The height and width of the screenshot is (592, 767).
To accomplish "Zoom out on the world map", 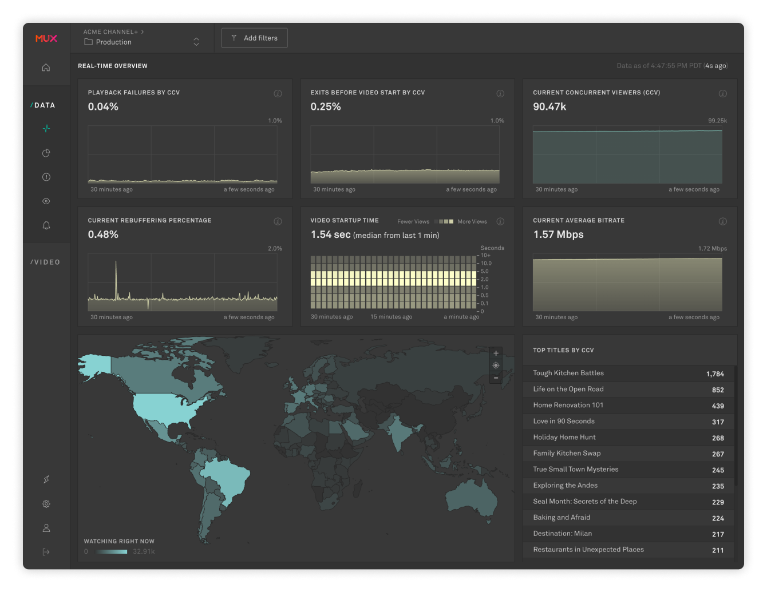I will point(496,378).
